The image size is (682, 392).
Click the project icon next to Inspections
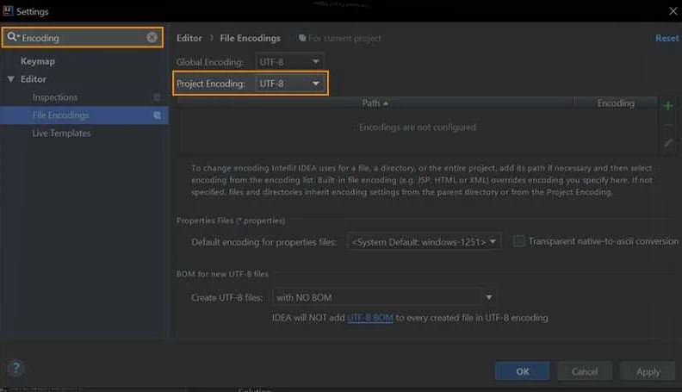click(157, 97)
